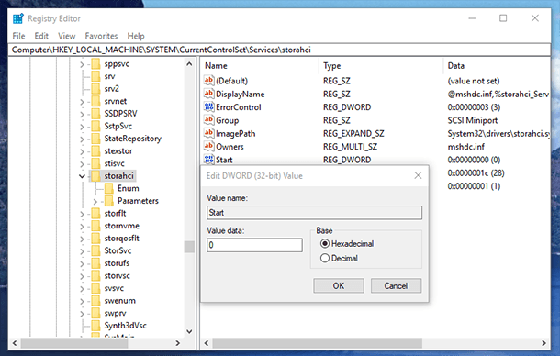This screenshot has height=356, width=560.
Task: Open the Help menu
Action: 136,36
